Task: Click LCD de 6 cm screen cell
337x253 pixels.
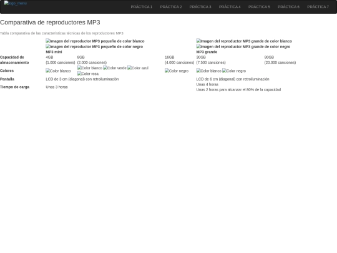Action: pyautogui.click(x=233, y=79)
